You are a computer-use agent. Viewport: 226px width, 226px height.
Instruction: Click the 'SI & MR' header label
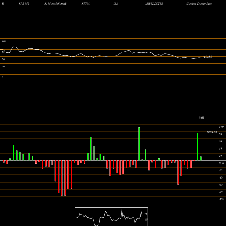[24, 4]
